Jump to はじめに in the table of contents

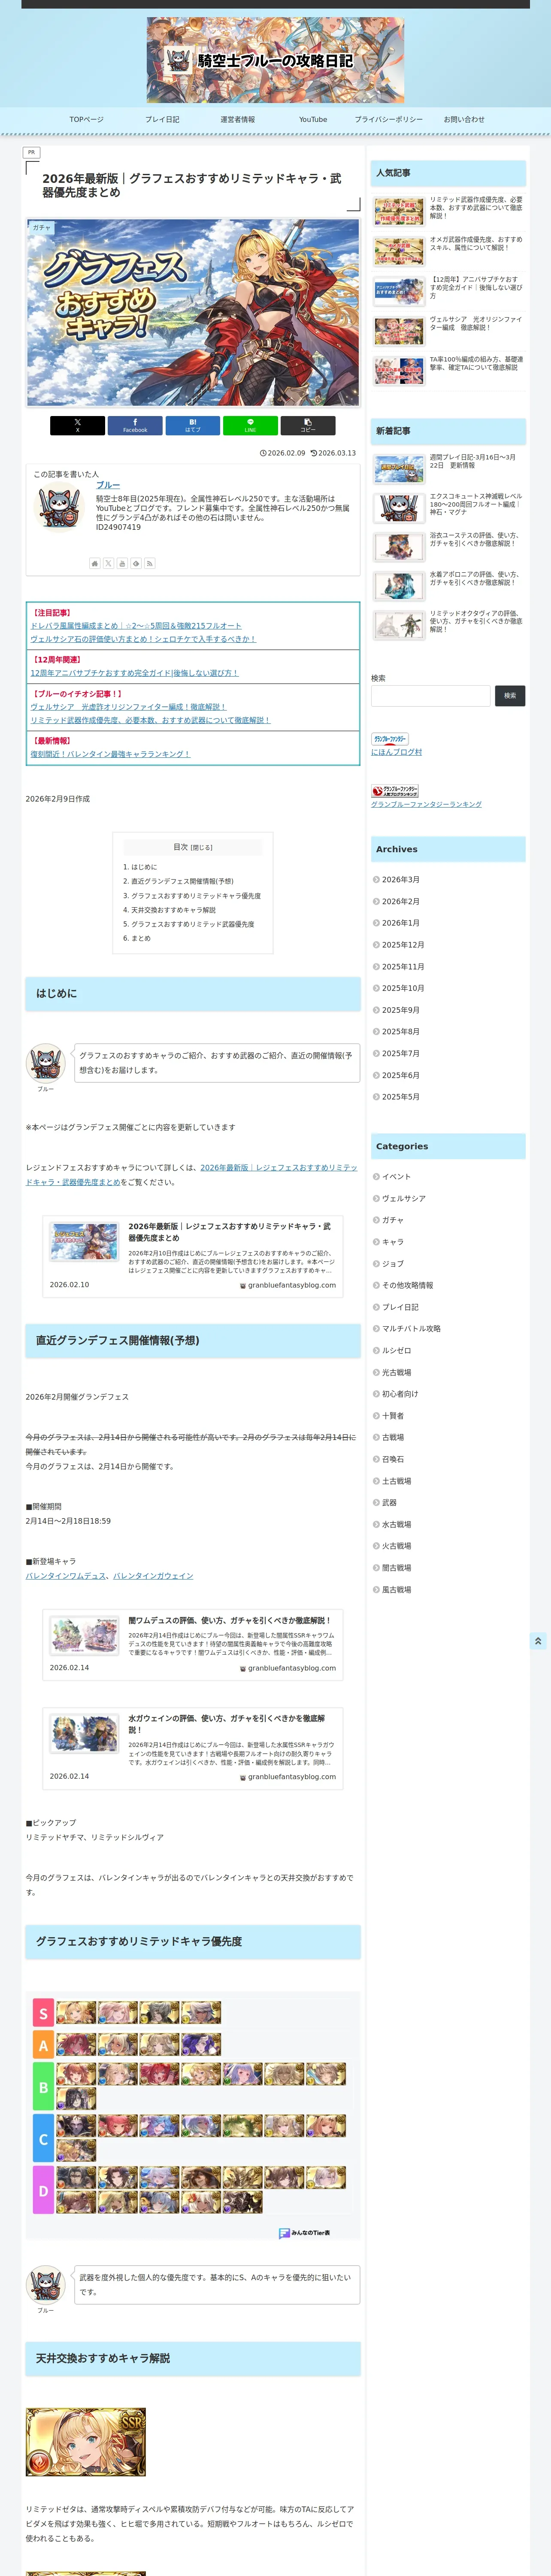coord(144,867)
